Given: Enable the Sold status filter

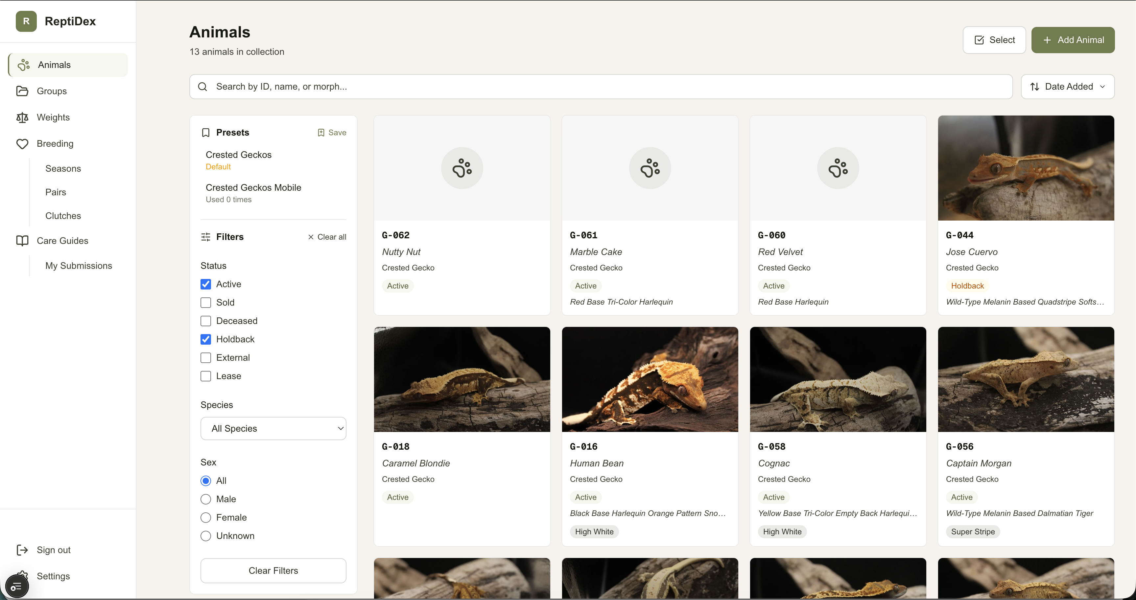Looking at the screenshot, I should click(x=205, y=302).
